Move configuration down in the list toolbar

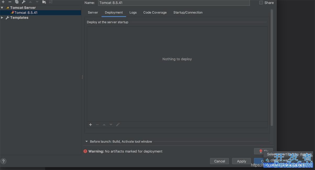(37, 2)
